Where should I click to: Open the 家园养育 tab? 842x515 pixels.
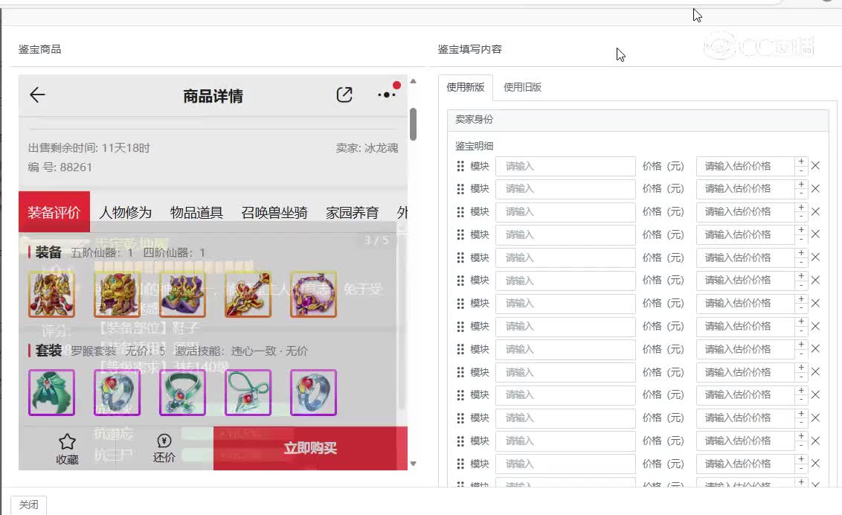tap(353, 212)
